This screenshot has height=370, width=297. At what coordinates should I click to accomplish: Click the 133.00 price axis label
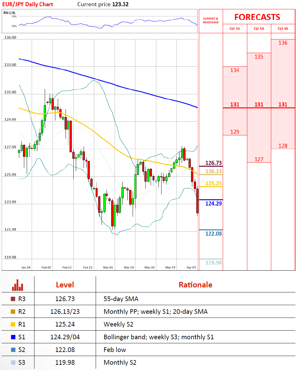tap(10, 65)
